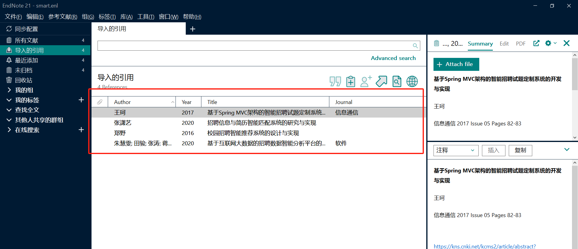Add a new reference with clipboard-plus icon
This screenshot has height=249, width=578.
351,81
